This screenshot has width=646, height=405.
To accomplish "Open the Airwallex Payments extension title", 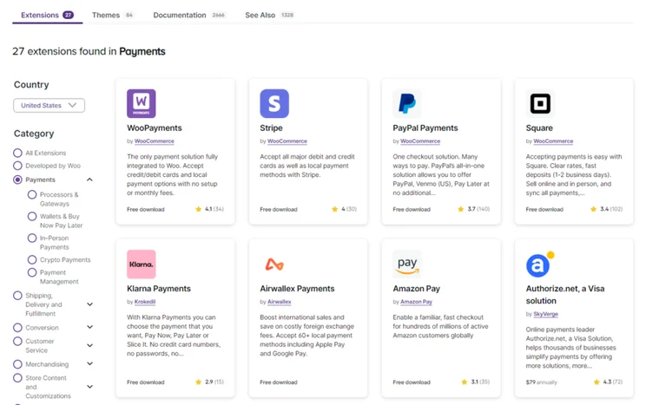I will coord(297,289).
